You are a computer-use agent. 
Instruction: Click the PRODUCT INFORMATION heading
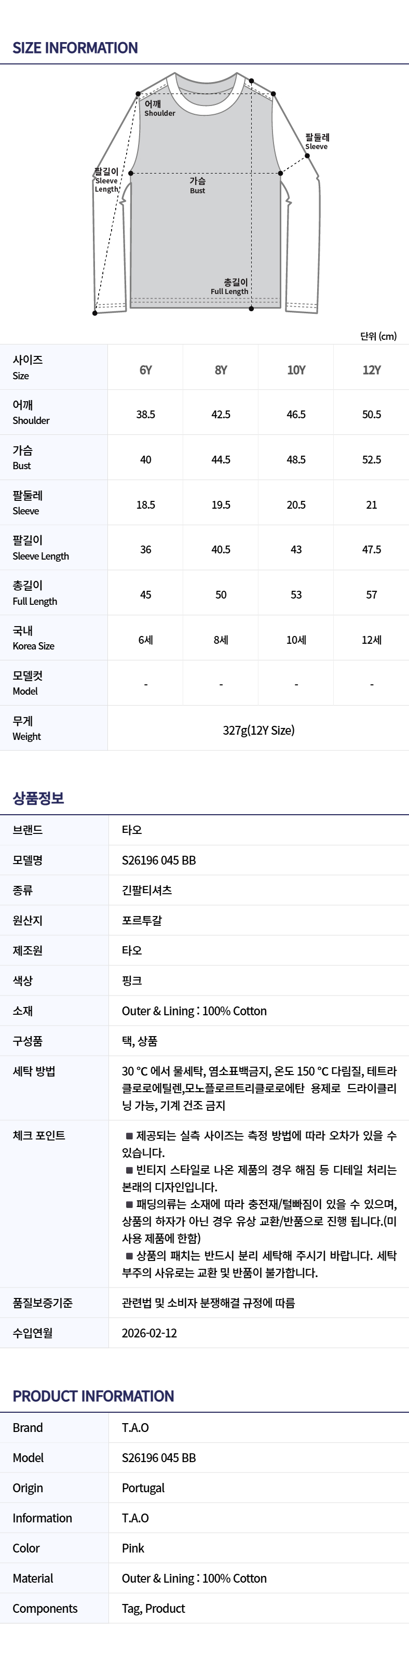pos(93,1396)
